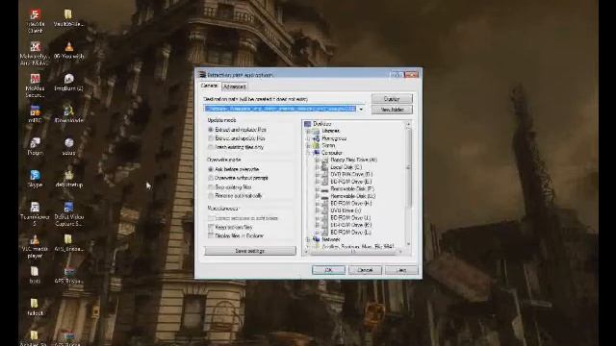Select Rename automatically mode
Screen dimensions: 616x346
[235, 196]
